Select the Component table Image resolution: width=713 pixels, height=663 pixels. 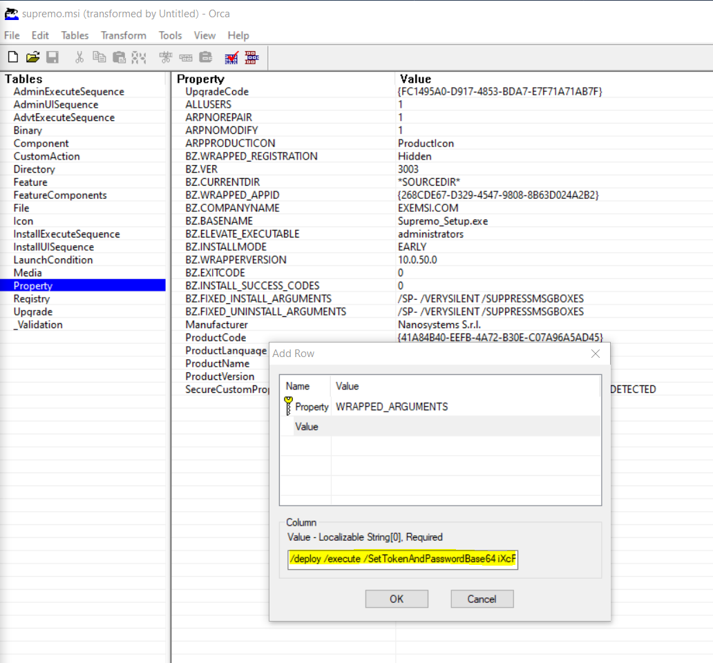click(41, 143)
